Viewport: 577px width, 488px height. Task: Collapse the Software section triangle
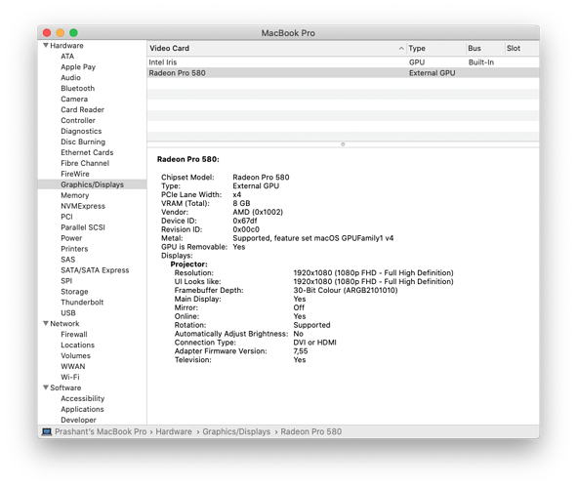(46, 387)
